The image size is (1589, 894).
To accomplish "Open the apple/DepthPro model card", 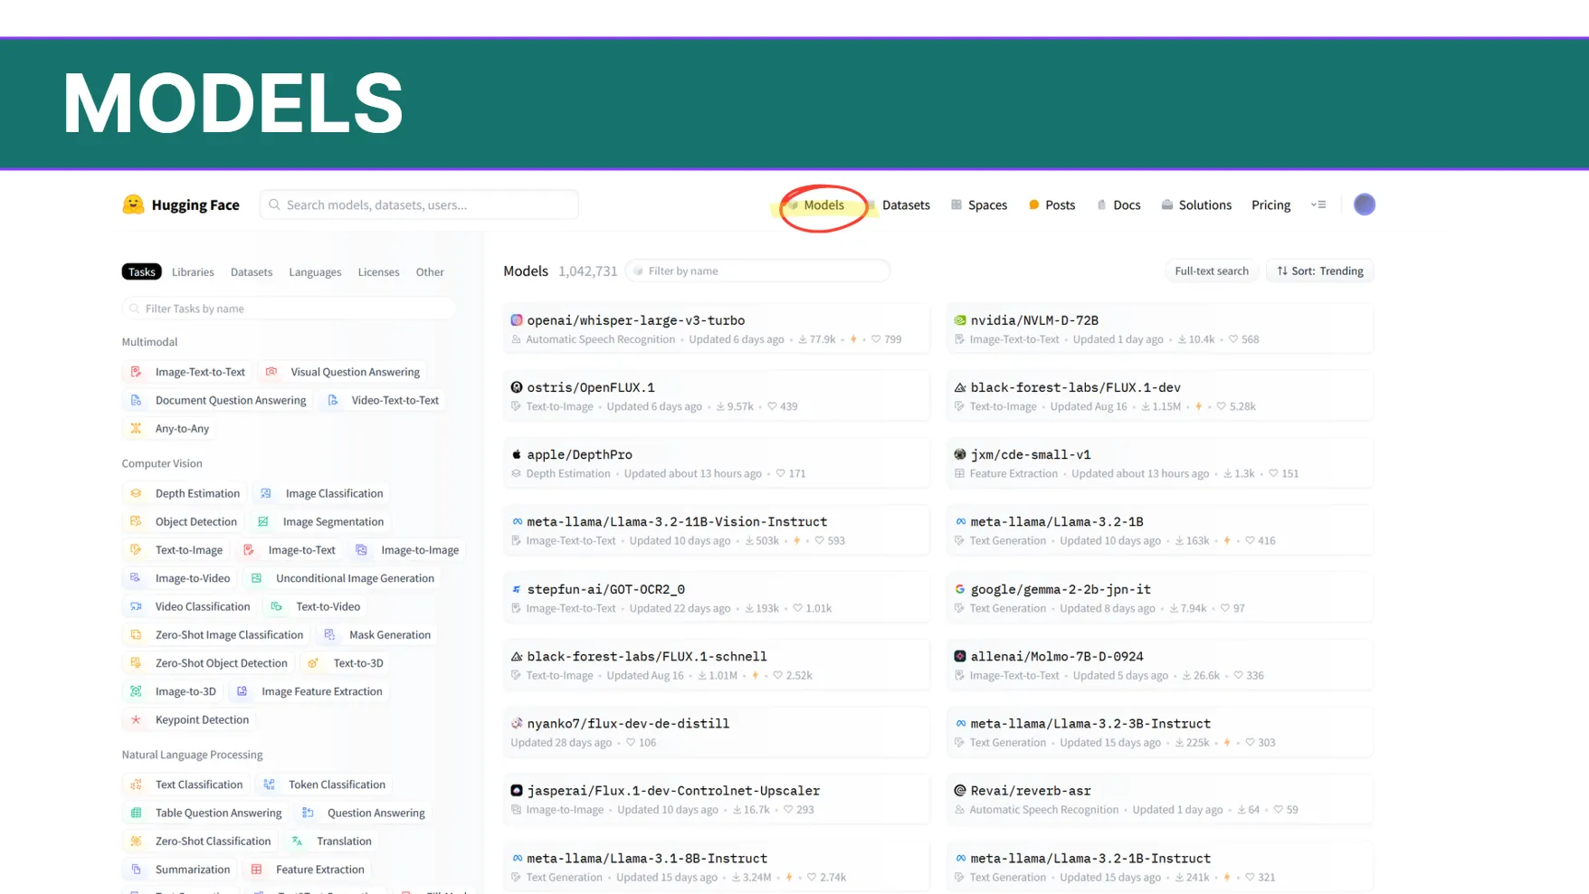I will (x=717, y=462).
